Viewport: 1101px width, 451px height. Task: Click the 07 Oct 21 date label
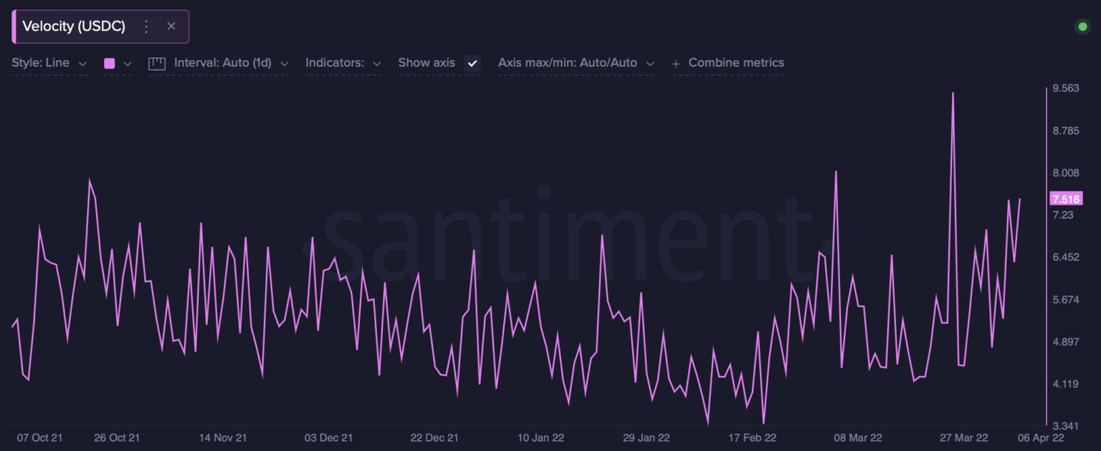coord(39,438)
